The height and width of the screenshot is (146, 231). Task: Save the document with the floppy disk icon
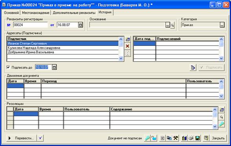pos(197,138)
